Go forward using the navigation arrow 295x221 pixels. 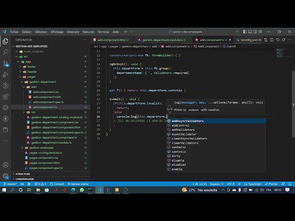[131, 32]
